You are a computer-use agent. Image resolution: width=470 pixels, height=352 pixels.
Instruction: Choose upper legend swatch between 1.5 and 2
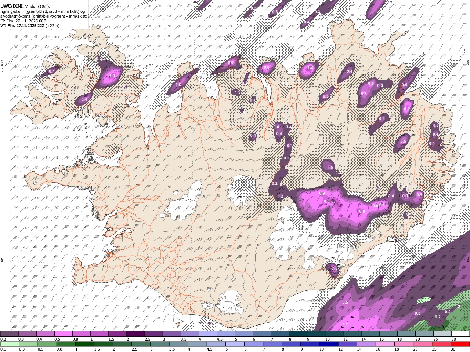click(117, 334)
